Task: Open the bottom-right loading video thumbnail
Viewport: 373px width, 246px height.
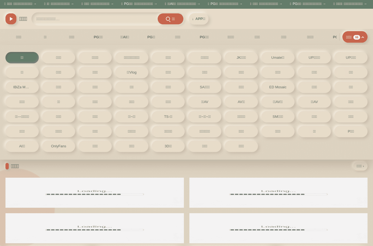Action: coord(278,228)
